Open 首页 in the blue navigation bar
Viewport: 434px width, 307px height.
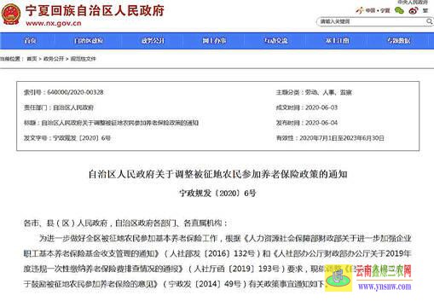click(30, 41)
